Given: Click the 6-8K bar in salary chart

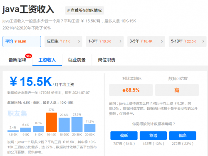Looking at the screenshot, I should pyautogui.click(x=26, y=130).
